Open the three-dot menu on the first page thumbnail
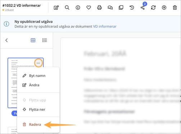 38,63
